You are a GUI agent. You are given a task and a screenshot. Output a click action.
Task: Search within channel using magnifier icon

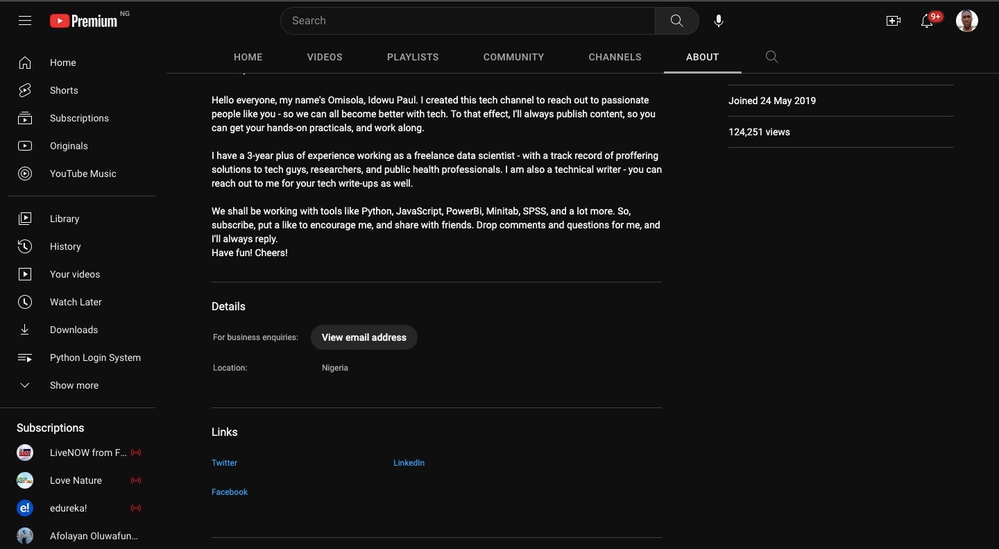(x=771, y=57)
